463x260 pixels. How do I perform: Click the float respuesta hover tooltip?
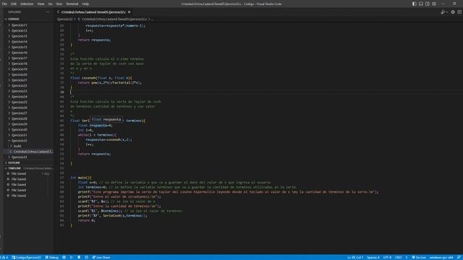point(106,119)
